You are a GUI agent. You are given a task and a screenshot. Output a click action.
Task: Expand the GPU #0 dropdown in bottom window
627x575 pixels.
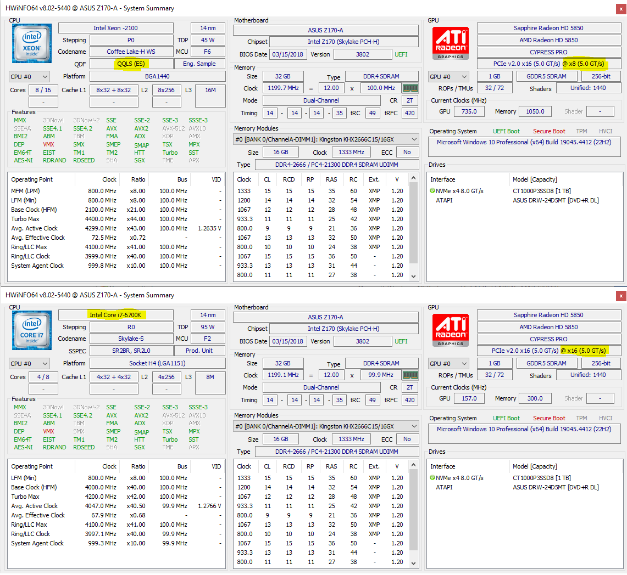[x=448, y=363]
